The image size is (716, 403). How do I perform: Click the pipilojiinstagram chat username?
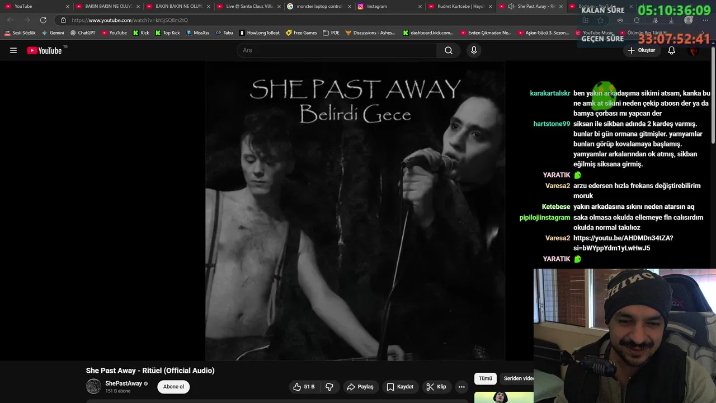point(545,217)
